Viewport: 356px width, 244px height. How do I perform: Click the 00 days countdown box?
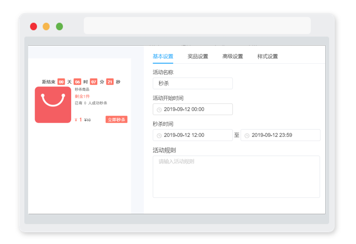click(x=61, y=82)
